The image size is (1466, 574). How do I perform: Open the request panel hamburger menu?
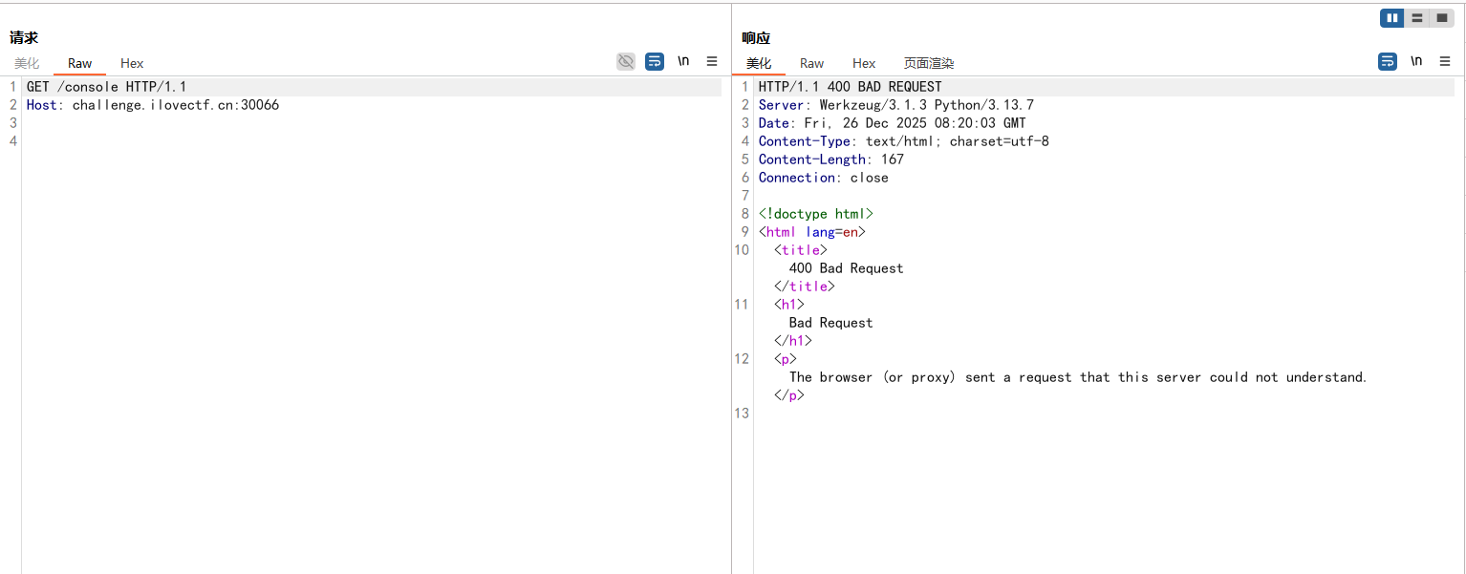click(712, 61)
